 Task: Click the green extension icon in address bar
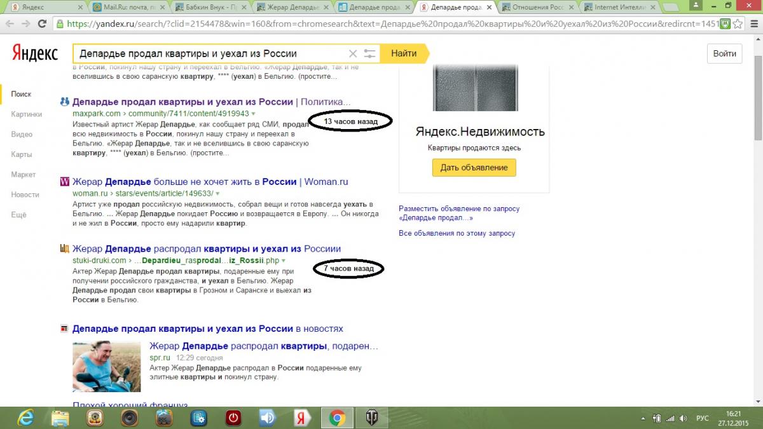(x=725, y=24)
